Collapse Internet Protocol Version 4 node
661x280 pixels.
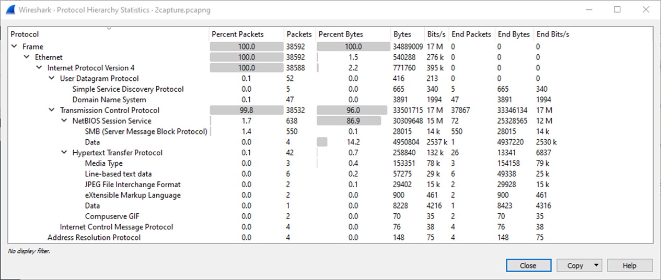click(x=39, y=68)
